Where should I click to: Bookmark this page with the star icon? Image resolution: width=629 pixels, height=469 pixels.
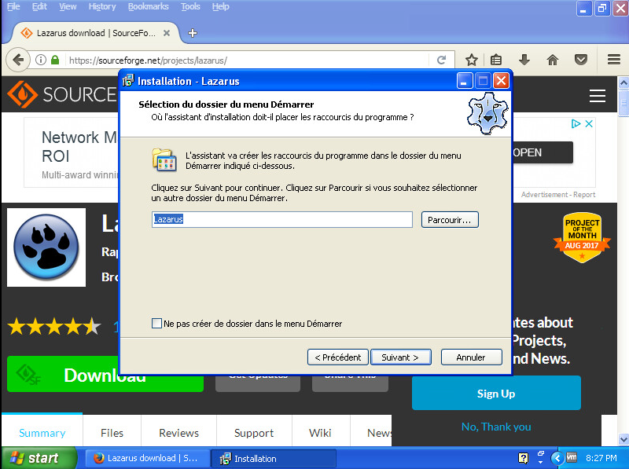[472, 60]
